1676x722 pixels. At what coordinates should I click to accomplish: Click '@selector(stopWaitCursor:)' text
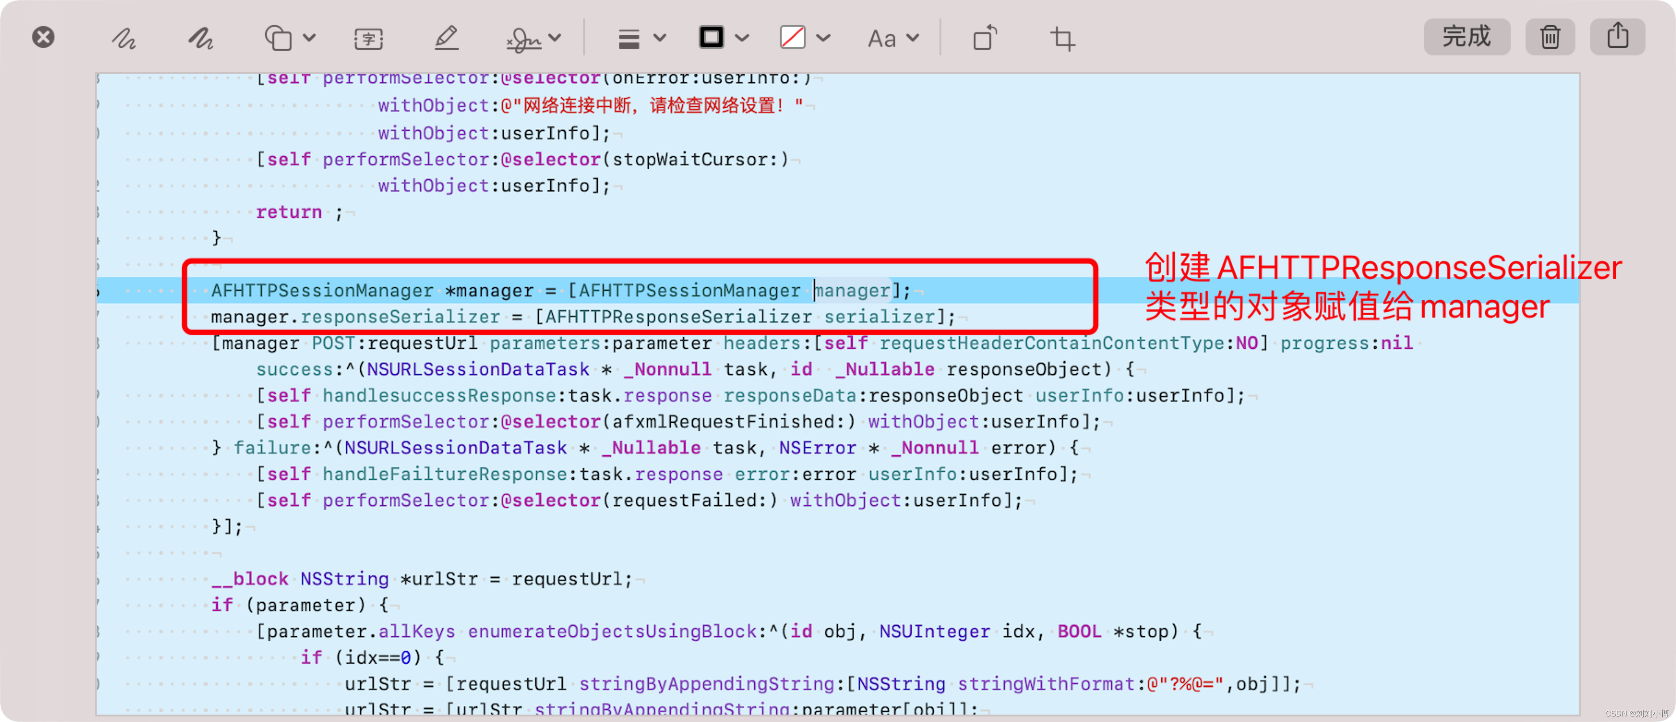pyautogui.click(x=644, y=160)
